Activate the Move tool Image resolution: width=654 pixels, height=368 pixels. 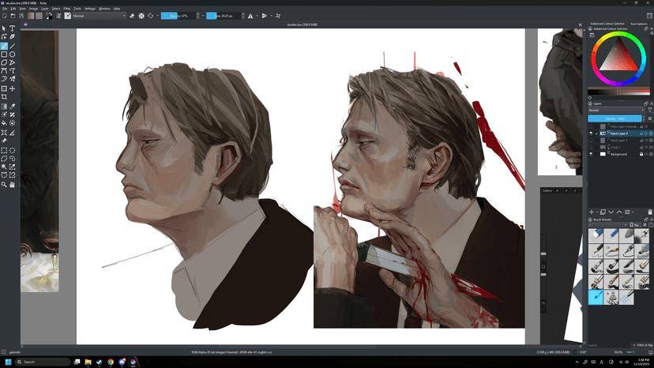click(x=13, y=88)
